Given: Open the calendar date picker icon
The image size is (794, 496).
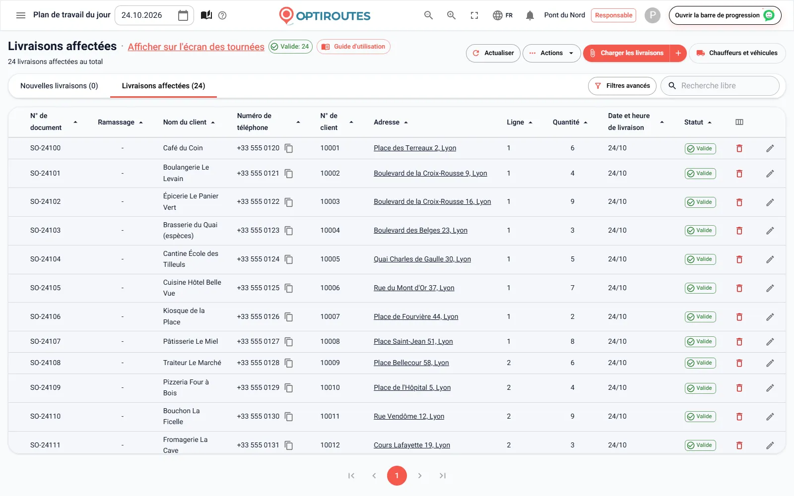Looking at the screenshot, I should [x=183, y=15].
